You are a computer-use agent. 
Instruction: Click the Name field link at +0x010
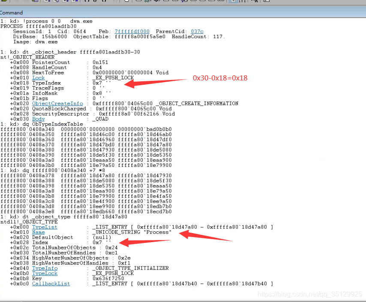(38, 232)
